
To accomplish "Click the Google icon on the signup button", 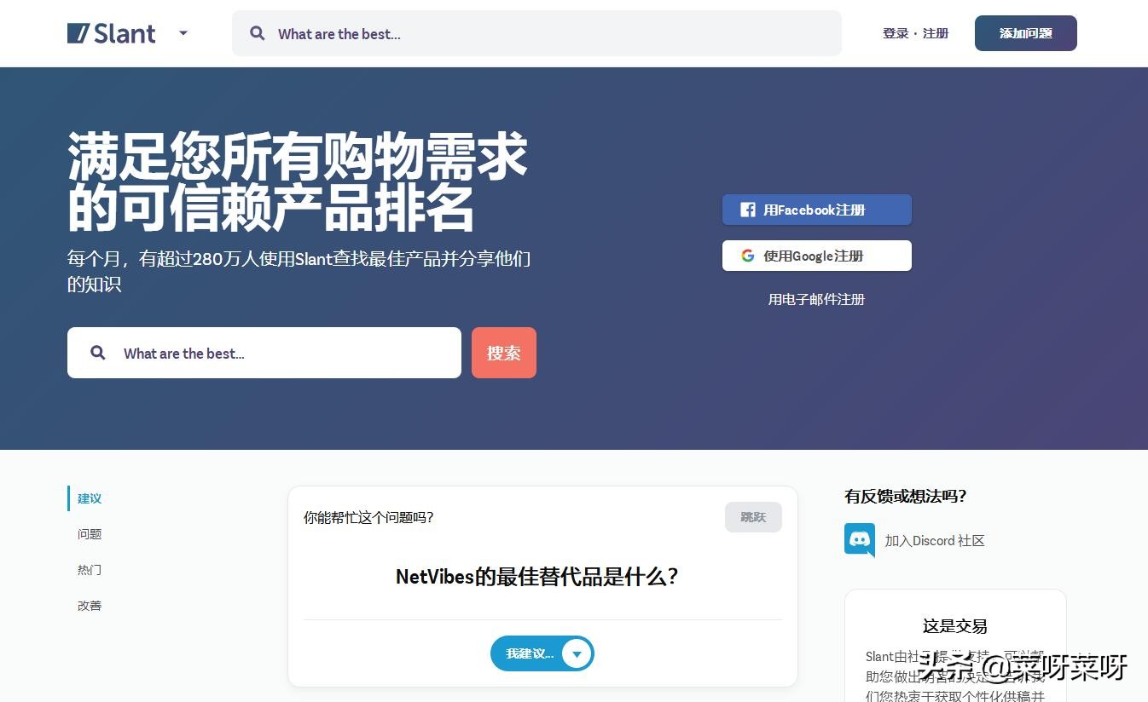I will (748, 255).
